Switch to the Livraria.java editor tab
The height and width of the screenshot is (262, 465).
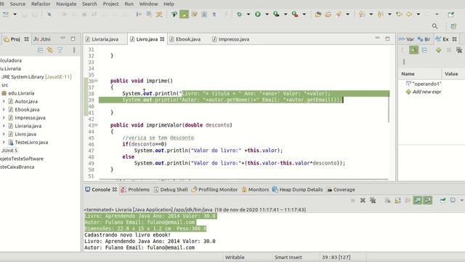pos(102,39)
